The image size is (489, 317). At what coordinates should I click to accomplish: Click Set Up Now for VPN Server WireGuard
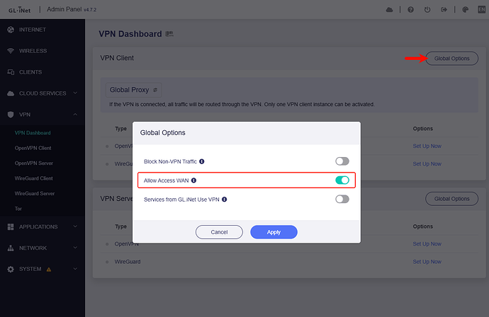click(427, 261)
